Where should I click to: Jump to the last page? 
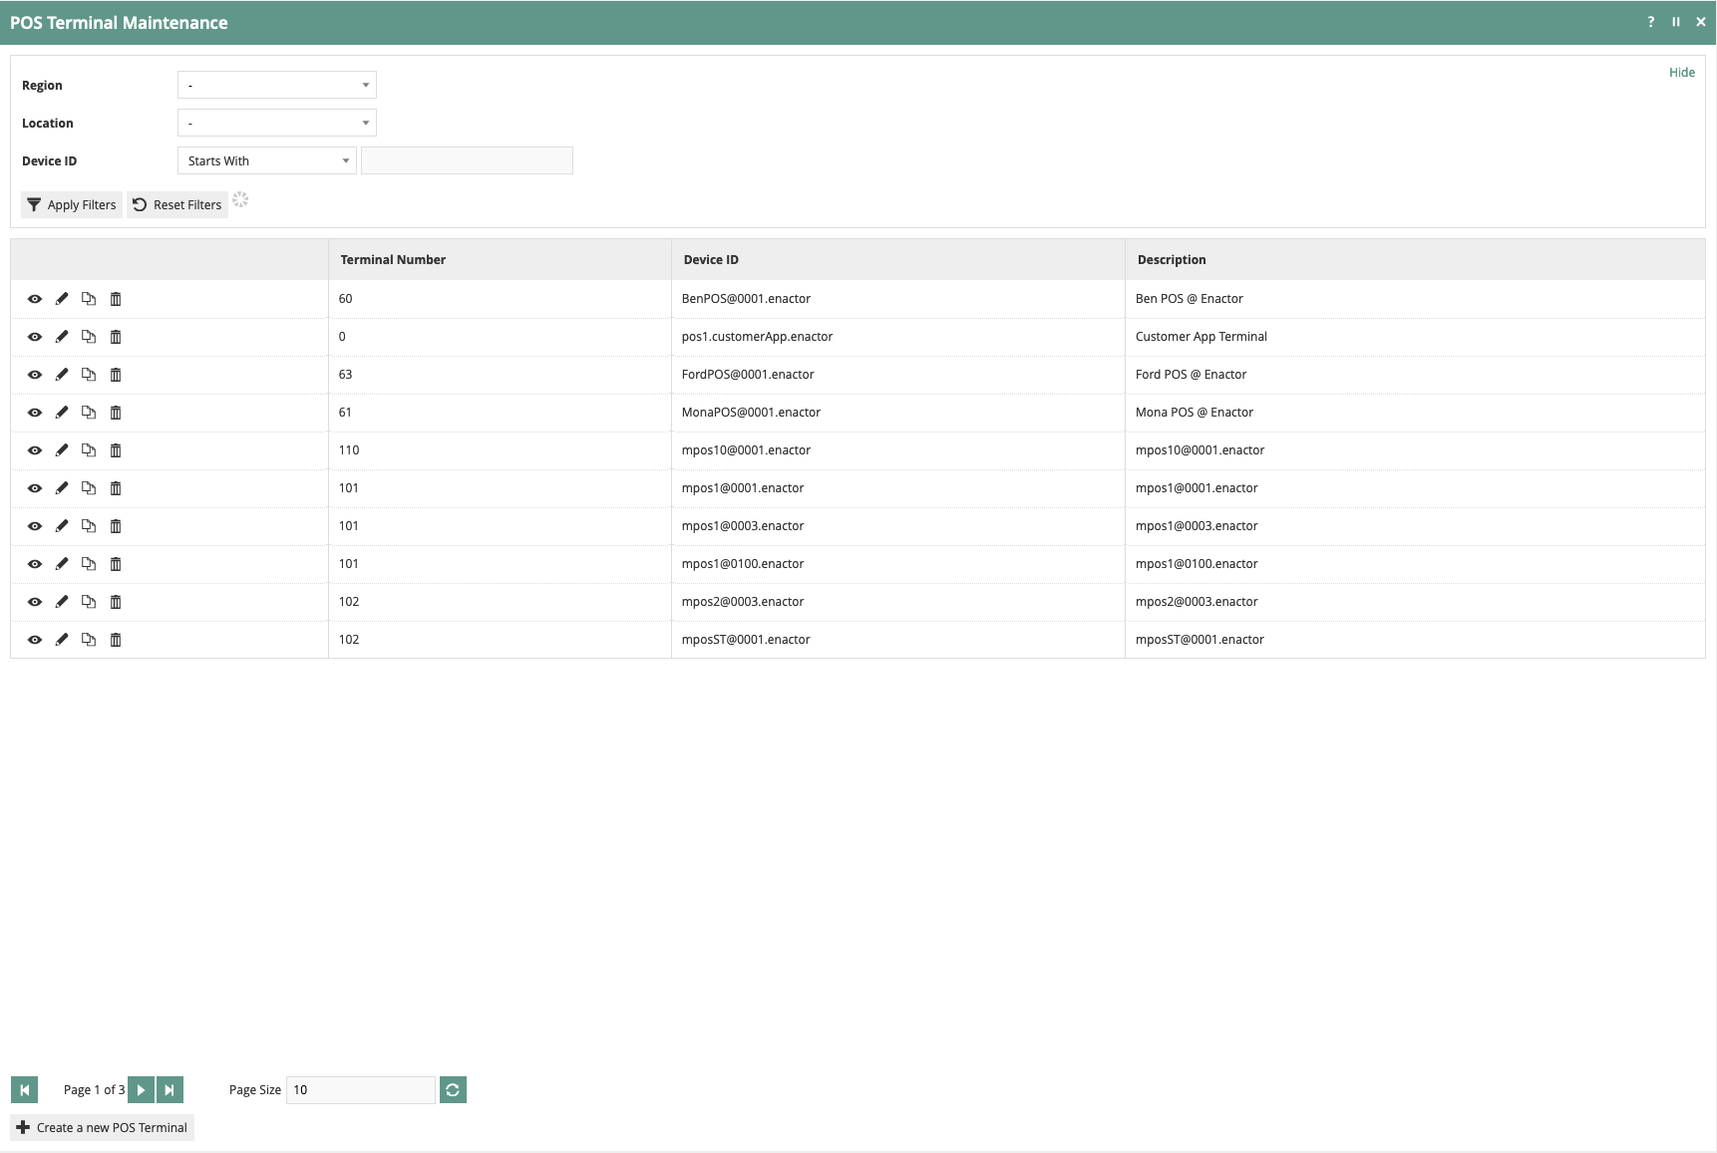click(x=170, y=1090)
